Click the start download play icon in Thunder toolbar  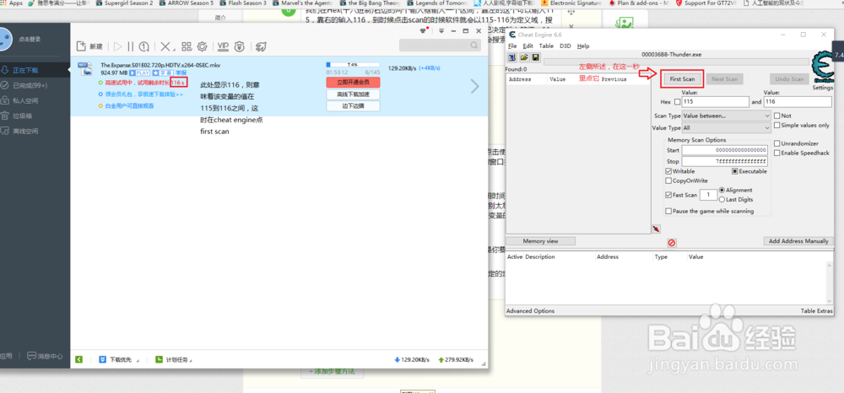pyautogui.click(x=118, y=46)
